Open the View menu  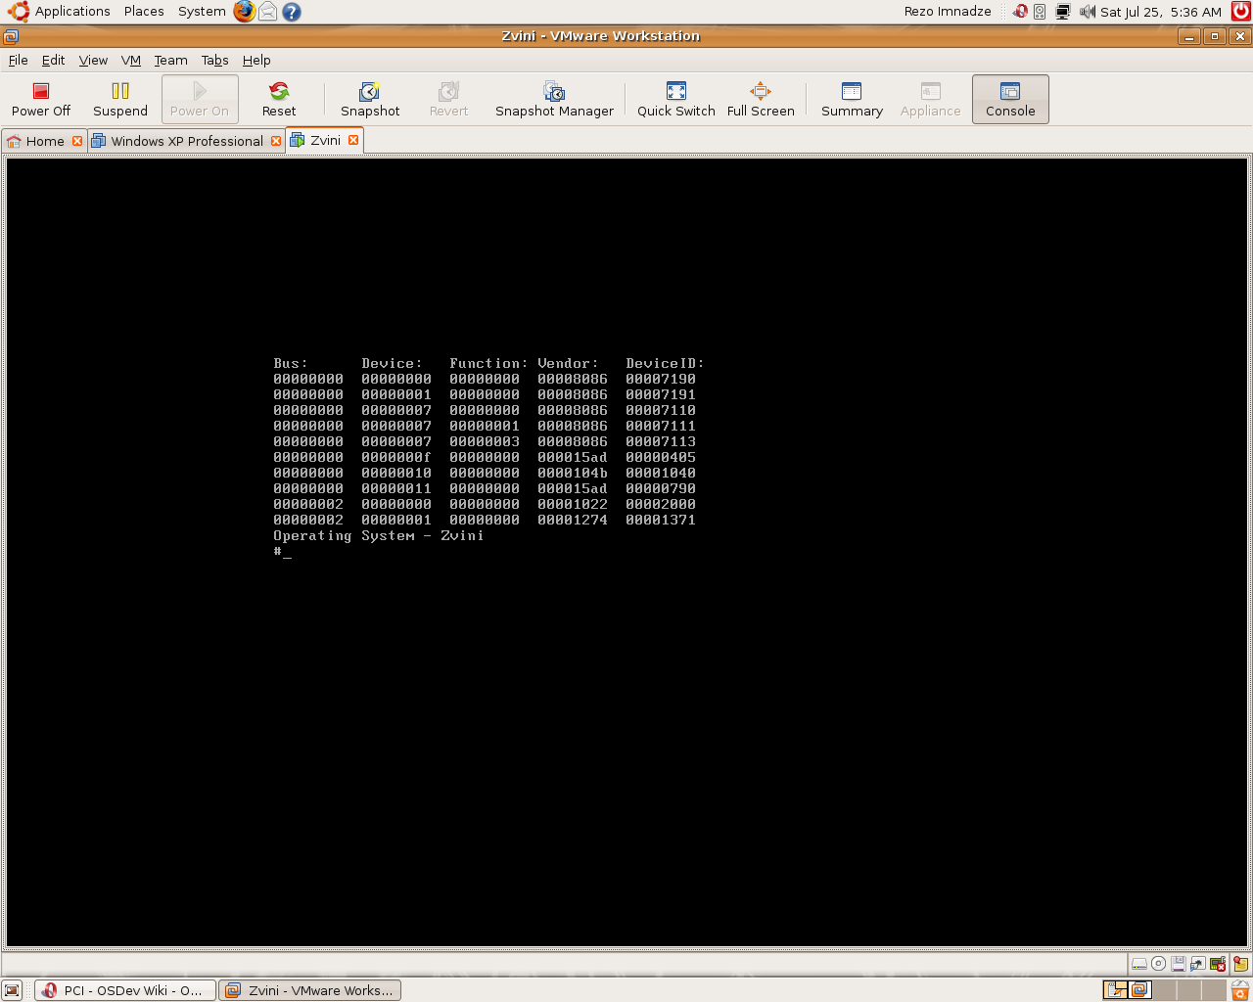pos(93,60)
